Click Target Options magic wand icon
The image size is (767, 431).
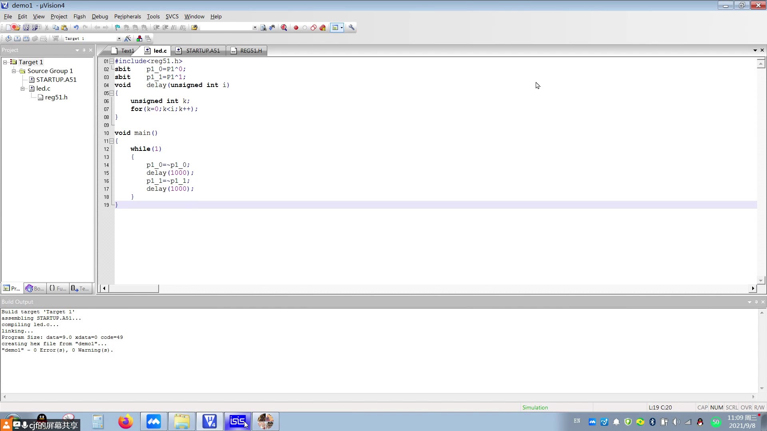coord(128,39)
